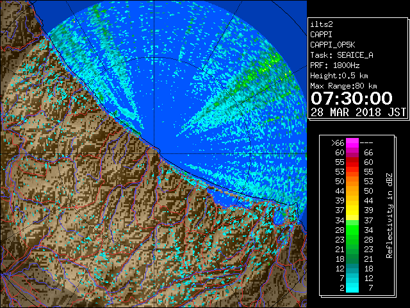This screenshot has width=410, height=308.
Task: Click the 'Height:0.5 km' text
Action: (x=339, y=76)
